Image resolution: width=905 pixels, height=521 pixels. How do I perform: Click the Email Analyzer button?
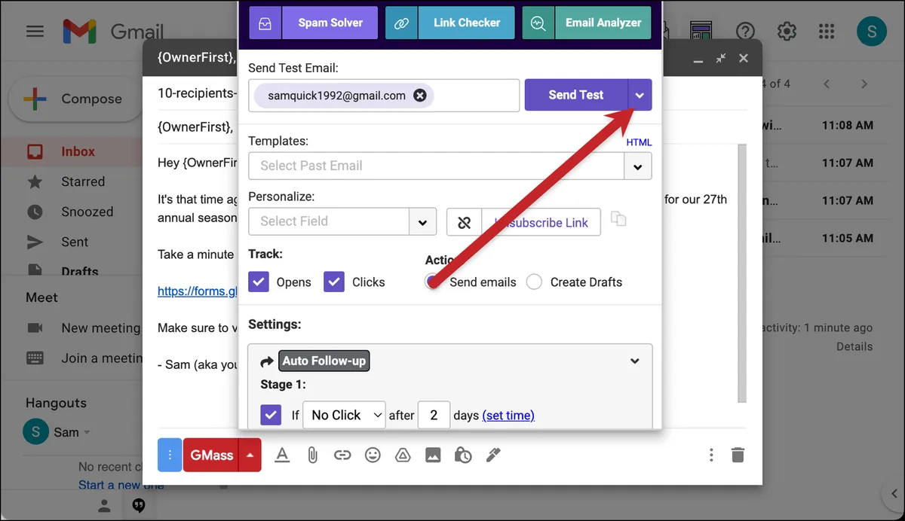pyautogui.click(x=603, y=23)
